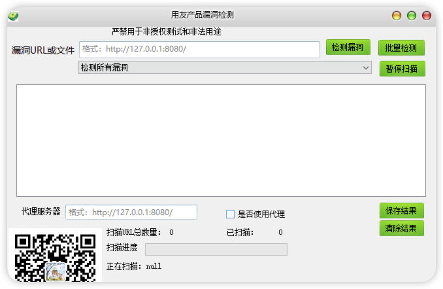The image size is (443, 289).
Task: Pause scanning via 暂停扫描 button
Action: pos(402,69)
